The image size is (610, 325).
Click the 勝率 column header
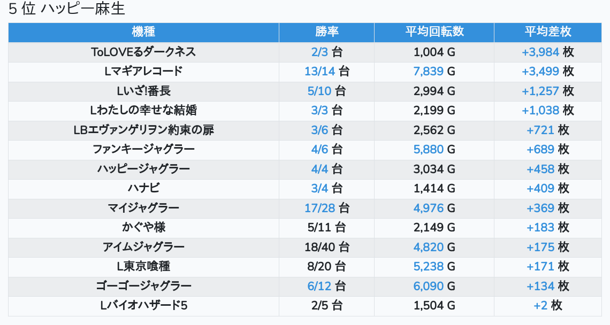click(x=327, y=32)
